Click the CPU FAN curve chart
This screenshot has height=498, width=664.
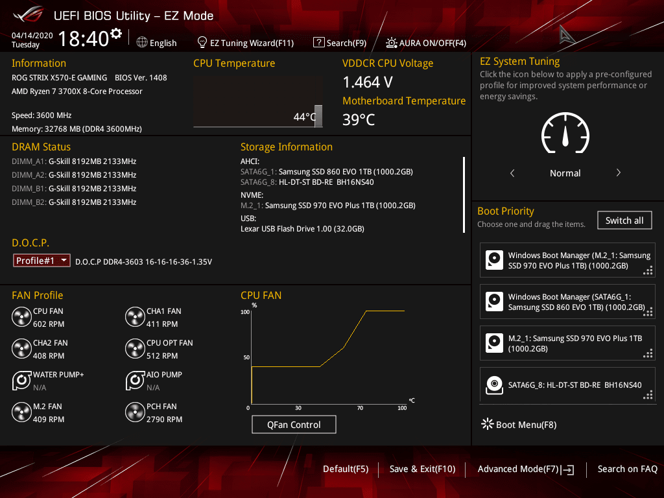click(328, 357)
